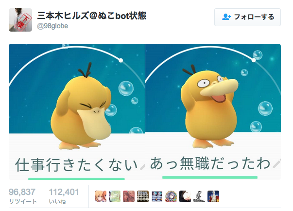This screenshot has height=211, width=293.
Task: Click the seventh liker avatar with black crescent
Action: (185, 196)
